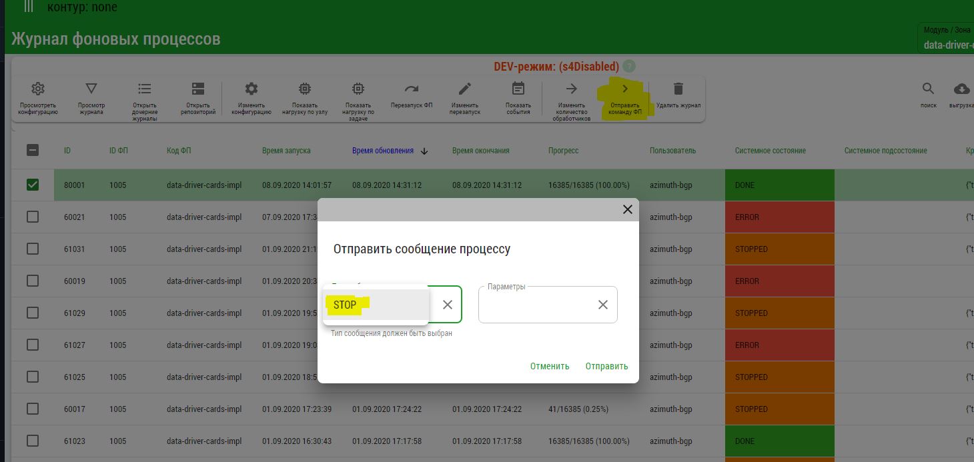Delete journal using trash icon
The image size is (974, 462).
click(x=678, y=89)
